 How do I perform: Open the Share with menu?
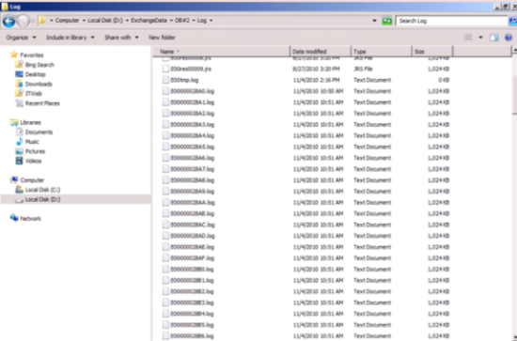click(x=121, y=38)
